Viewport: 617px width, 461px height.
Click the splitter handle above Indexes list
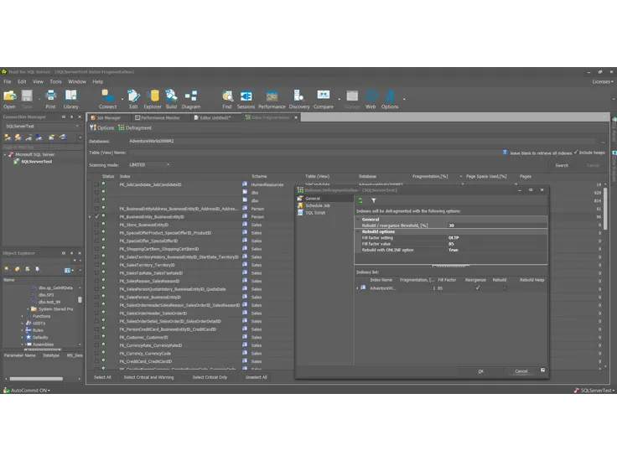click(451, 267)
